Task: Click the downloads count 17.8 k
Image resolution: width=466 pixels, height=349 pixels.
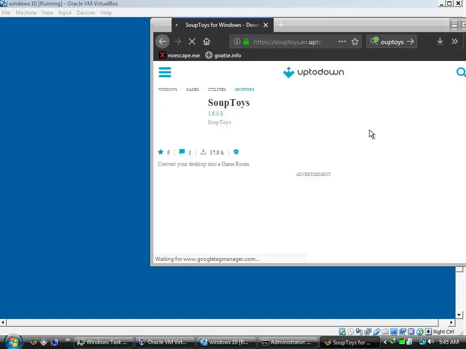Action: (217, 152)
